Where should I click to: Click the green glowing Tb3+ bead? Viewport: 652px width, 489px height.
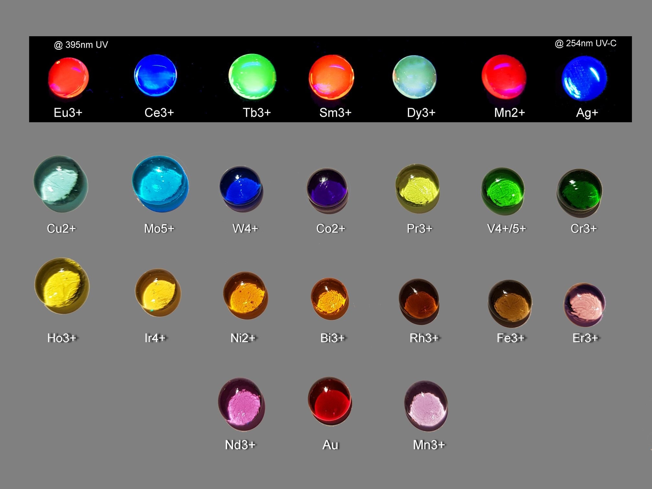coord(252,77)
